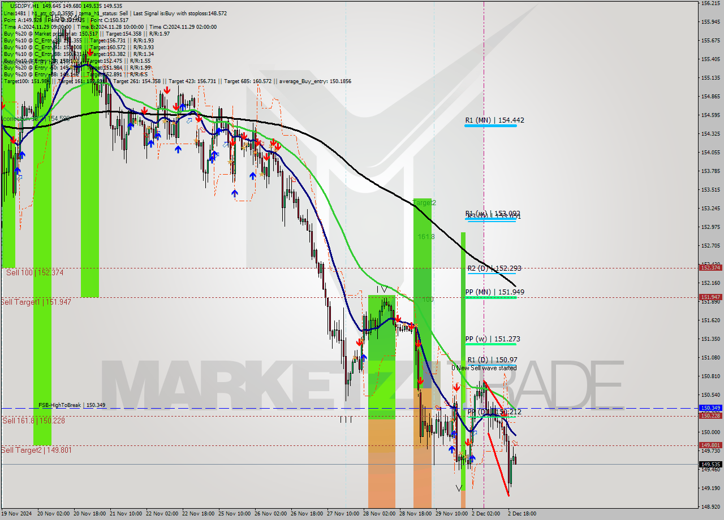Viewport: 724px width, 520px height.
Task: Click the 148.920 value on the price scale
Action: click(x=710, y=506)
